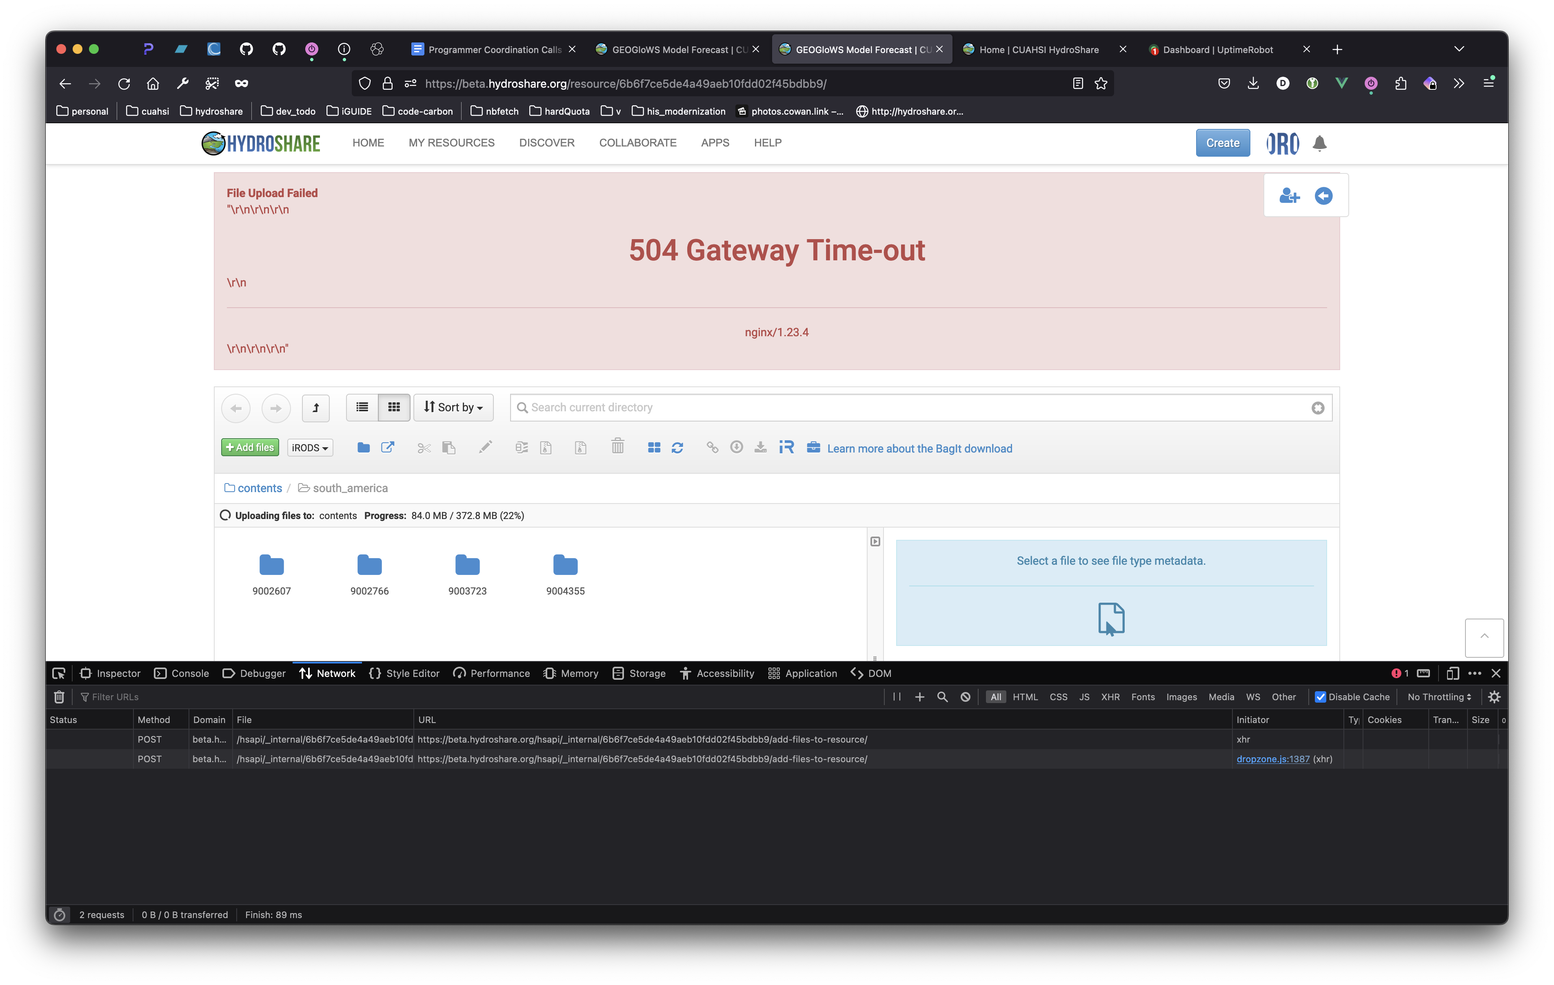The width and height of the screenshot is (1554, 985).
Task: Click the open-in-external-link icon
Action: pos(388,447)
